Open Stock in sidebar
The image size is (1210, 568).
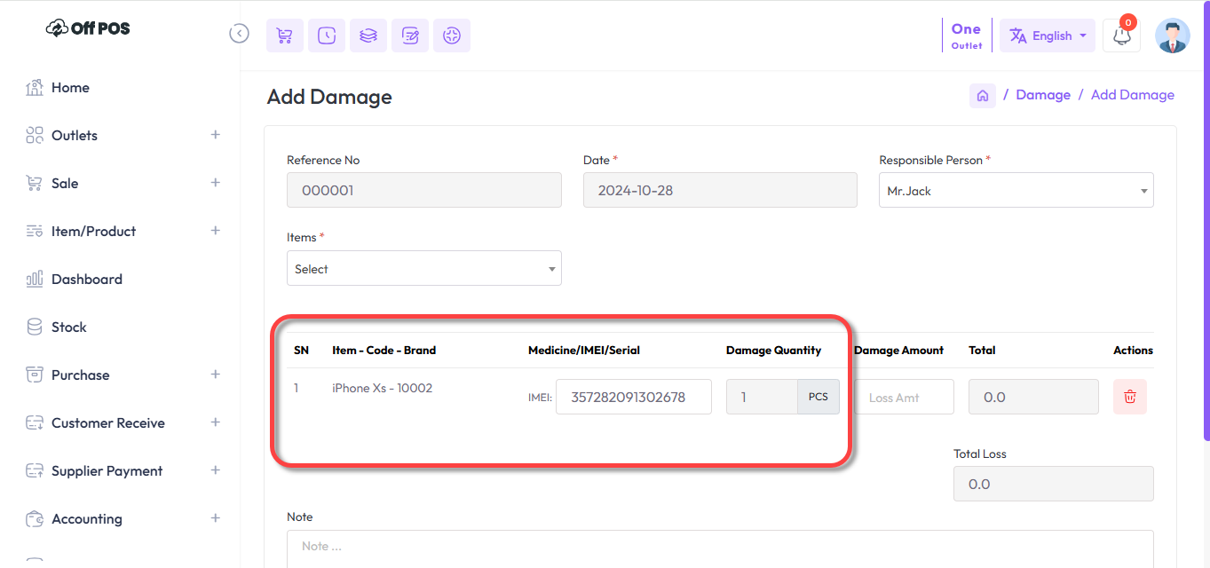(x=69, y=327)
